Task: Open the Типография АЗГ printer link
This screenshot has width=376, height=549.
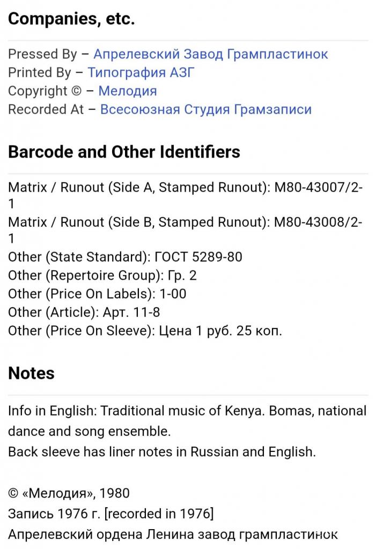Action: tap(141, 72)
